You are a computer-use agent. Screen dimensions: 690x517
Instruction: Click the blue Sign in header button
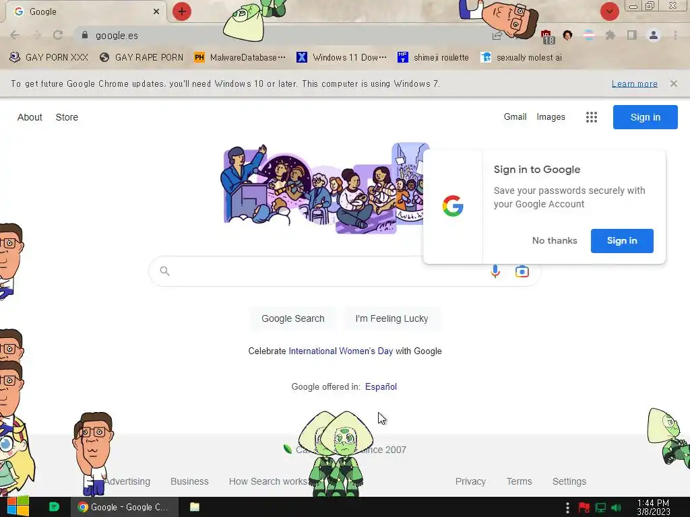coord(645,117)
